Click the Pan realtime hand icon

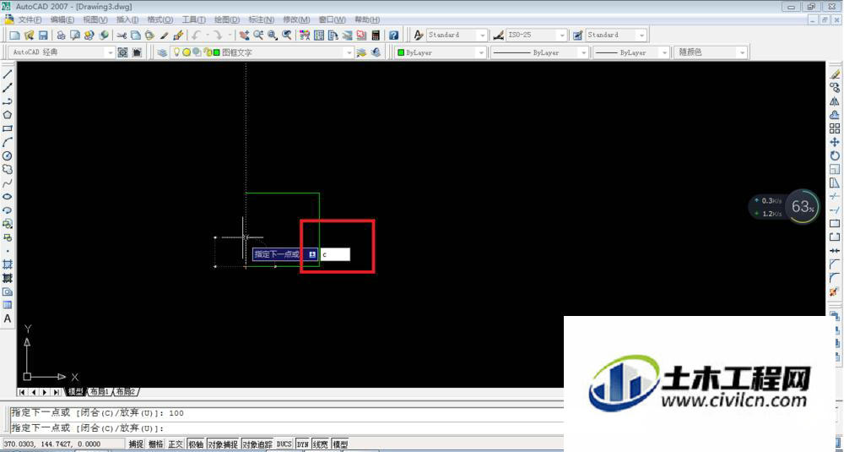(245, 35)
